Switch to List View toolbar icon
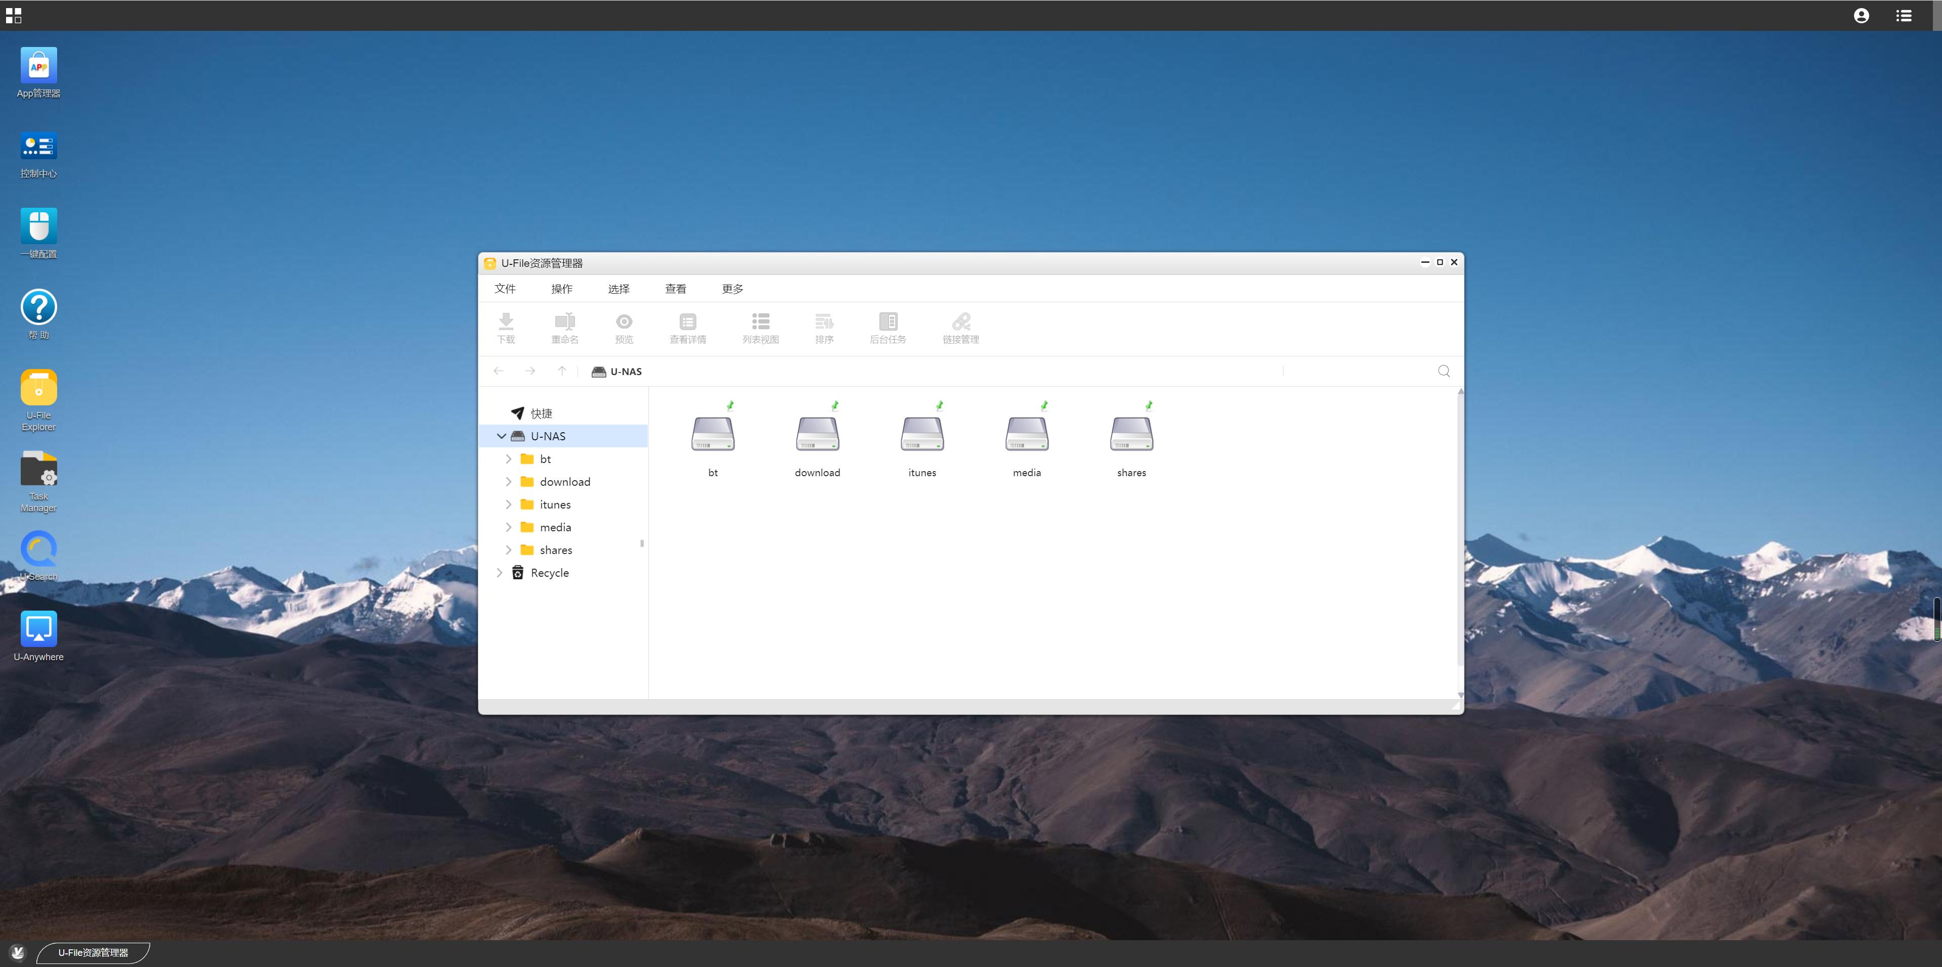This screenshot has height=967, width=1942. (760, 327)
